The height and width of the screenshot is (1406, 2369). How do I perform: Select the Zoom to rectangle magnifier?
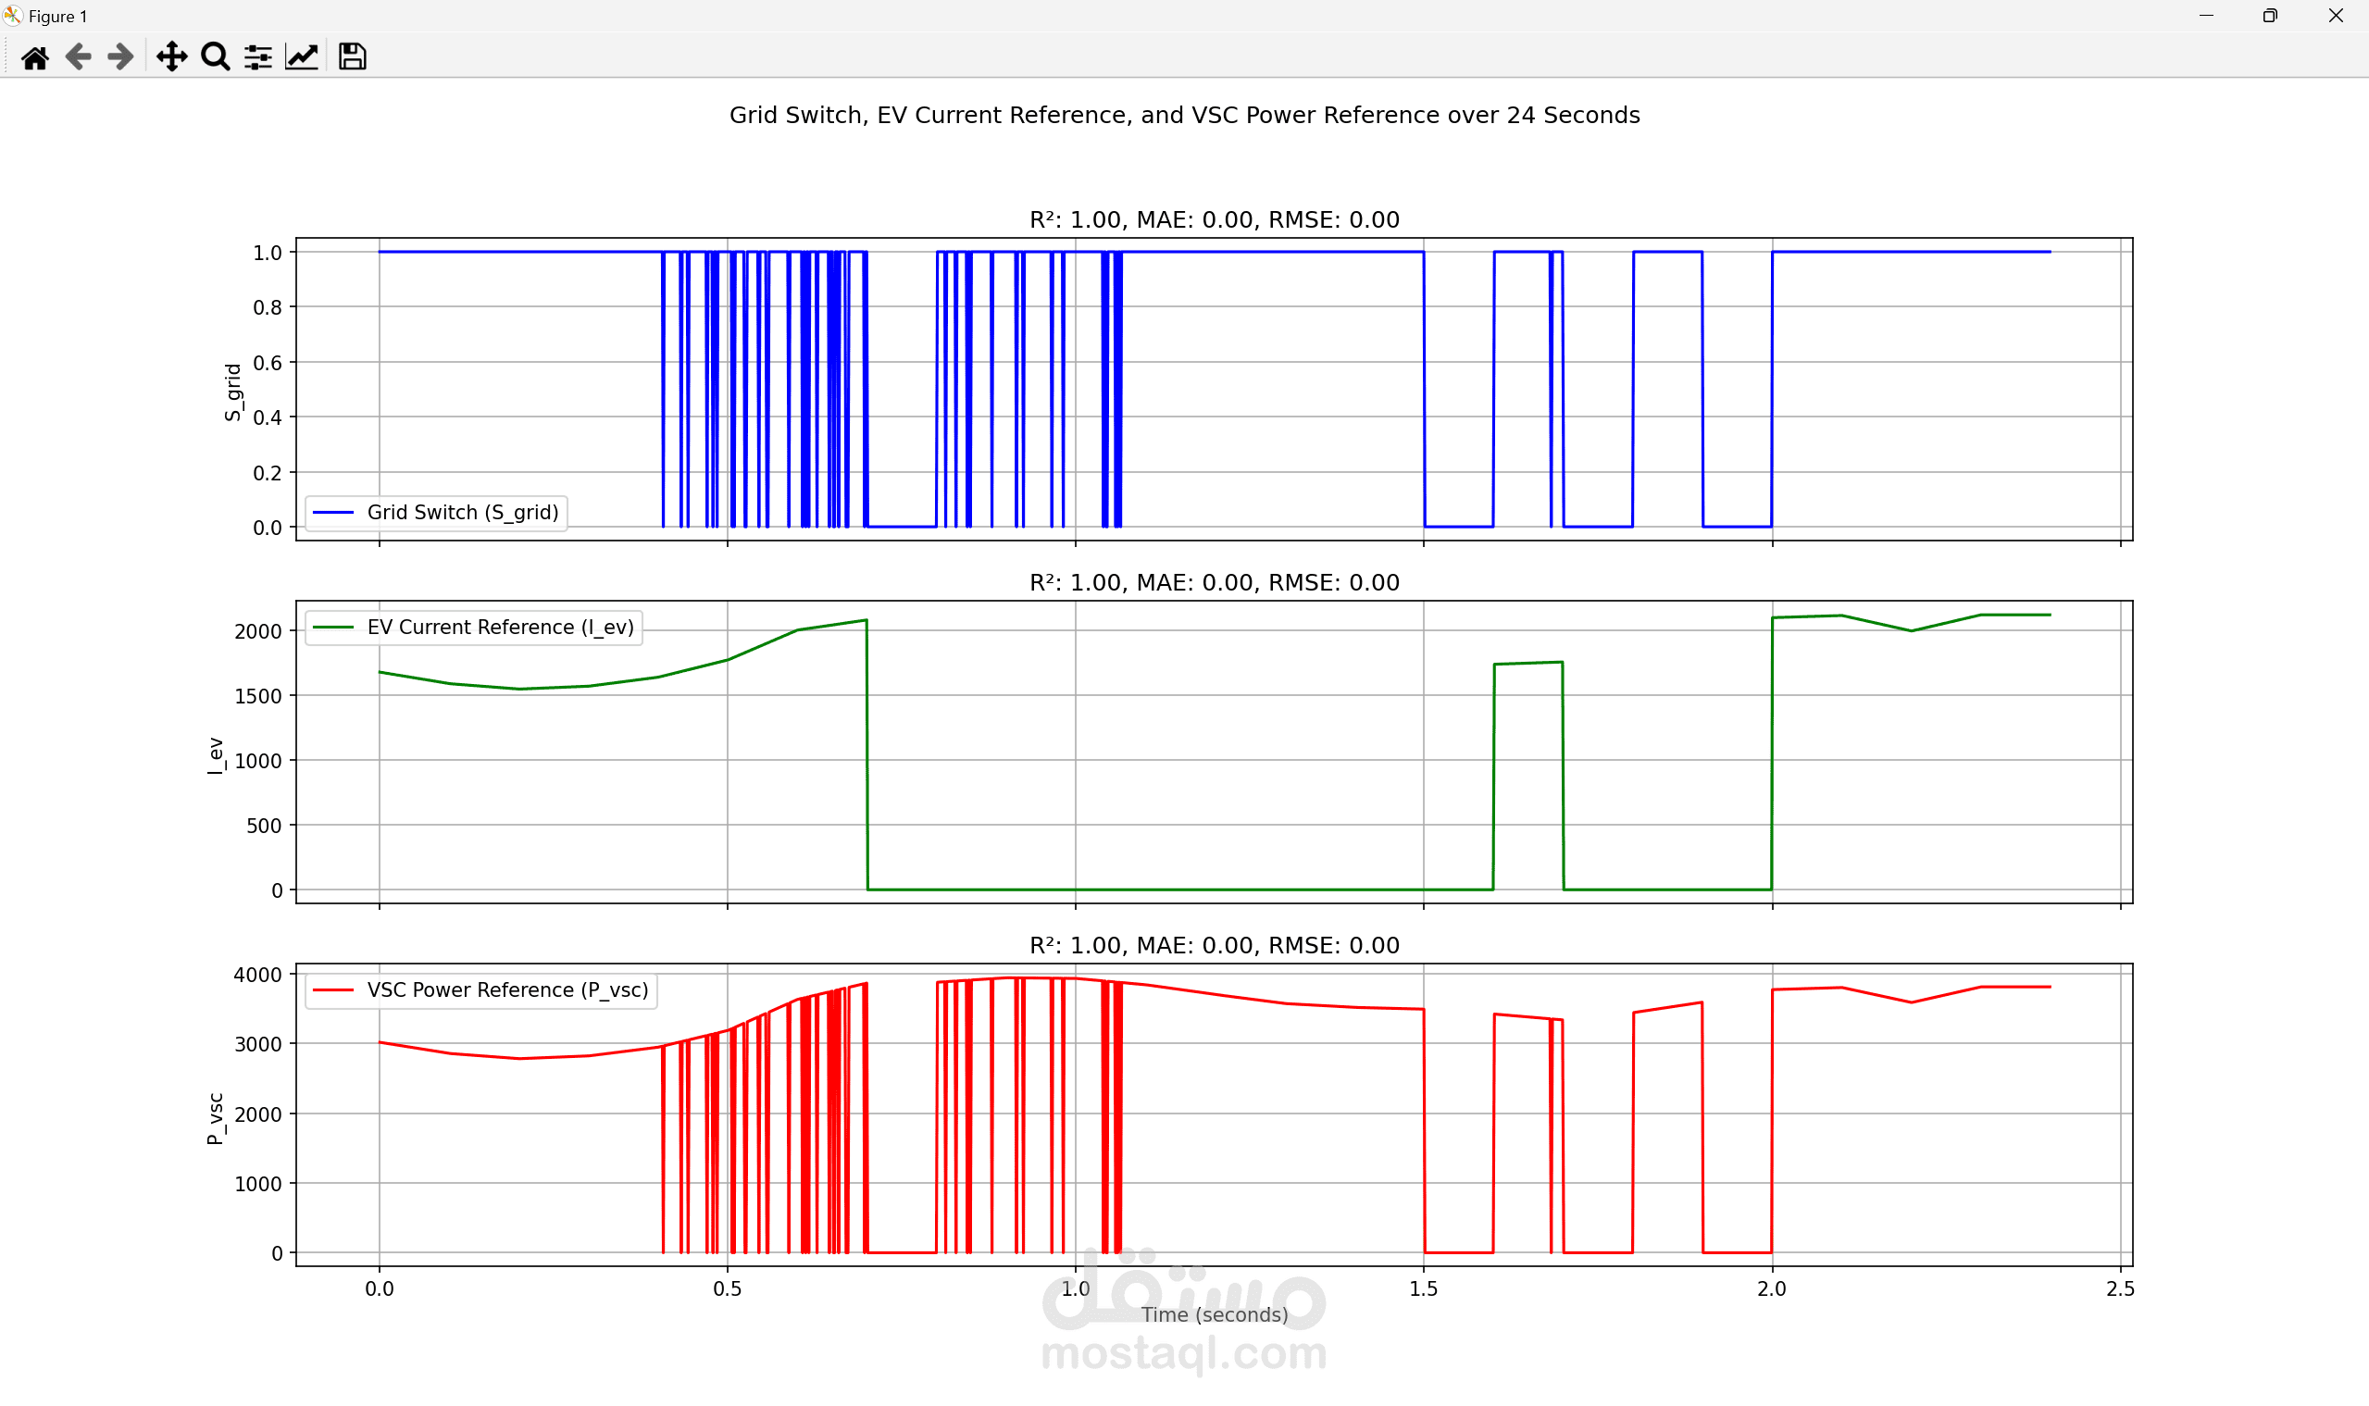point(215,57)
